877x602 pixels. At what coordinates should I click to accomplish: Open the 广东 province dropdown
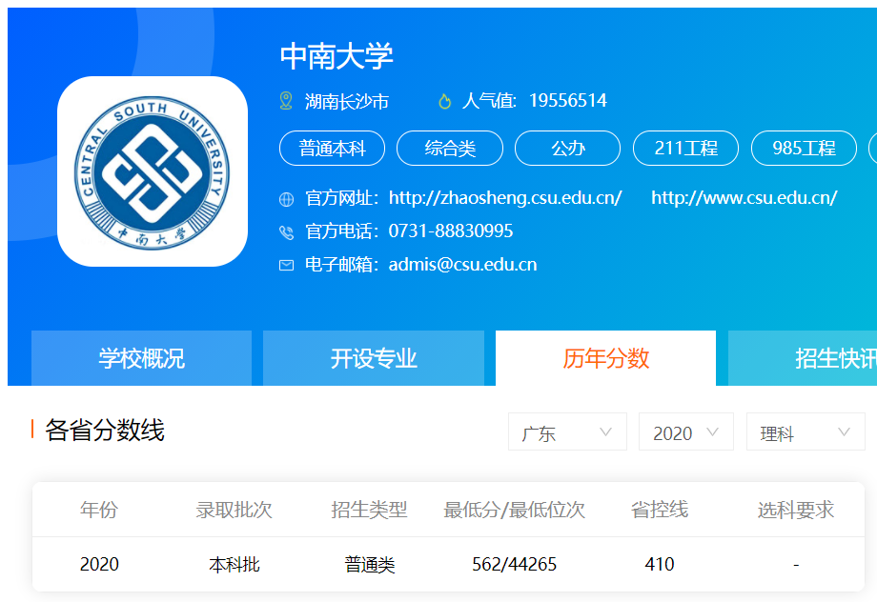(x=567, y=431)
